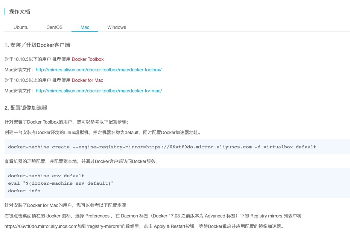
Task: Open the docker-for-mac mirror download link
Action: pos(99,91)
